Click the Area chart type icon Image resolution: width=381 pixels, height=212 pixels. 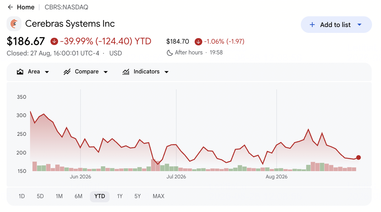click(20, 72)
